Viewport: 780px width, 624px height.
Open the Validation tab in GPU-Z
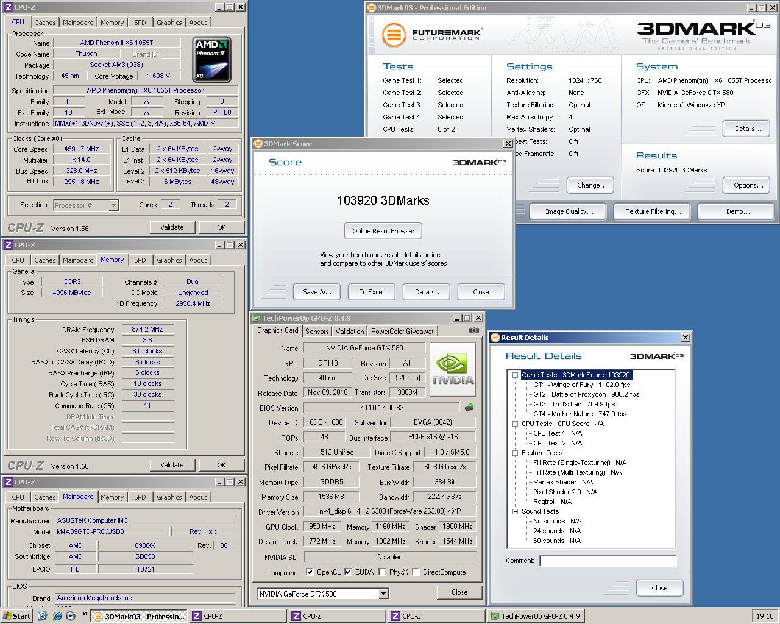pyautogui.click(x=350, y=331)
